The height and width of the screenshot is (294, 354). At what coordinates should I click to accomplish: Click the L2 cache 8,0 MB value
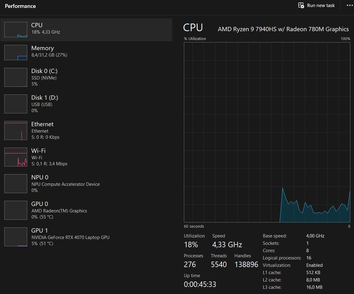313,280
